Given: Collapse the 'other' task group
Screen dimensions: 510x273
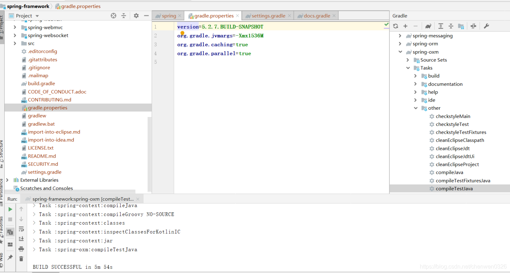Looking at the screenshot, I should [416, 108].
